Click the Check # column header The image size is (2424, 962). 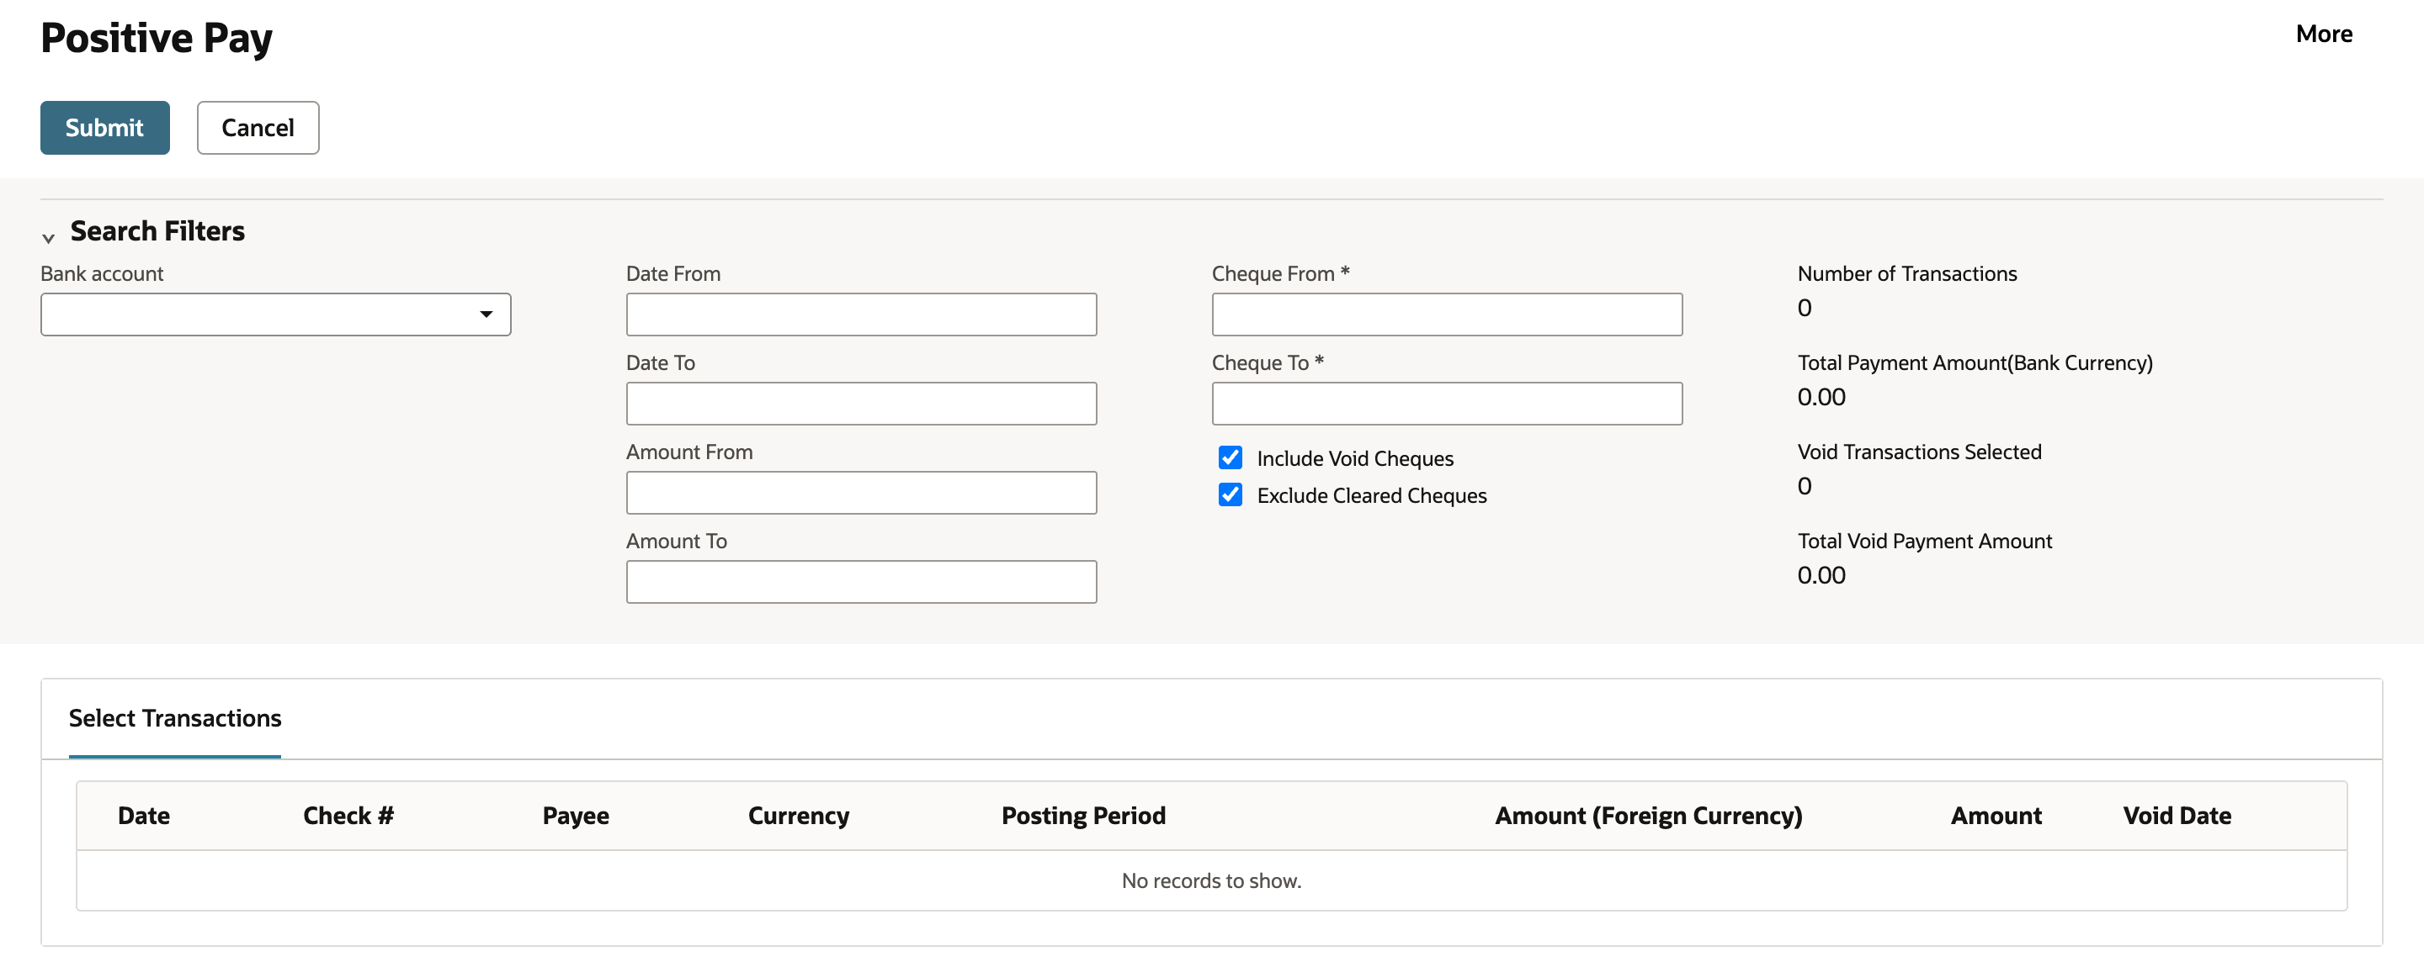[348, 816]
